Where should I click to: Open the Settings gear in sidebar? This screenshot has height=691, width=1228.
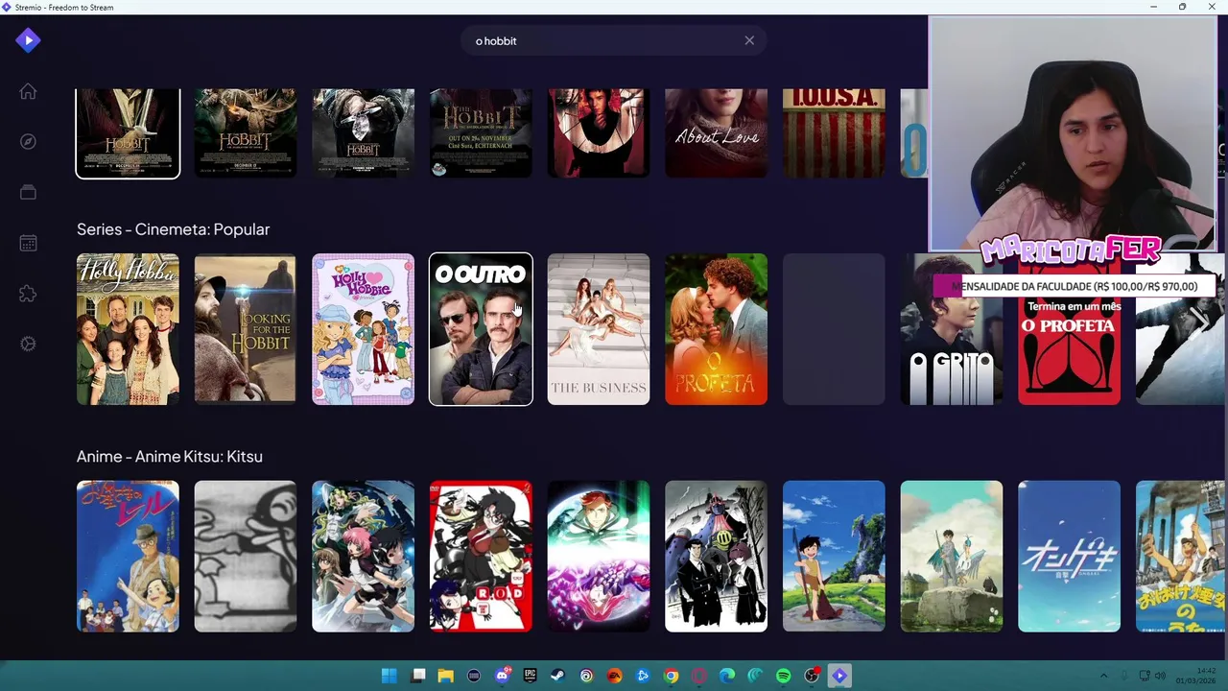click(28, 344)
